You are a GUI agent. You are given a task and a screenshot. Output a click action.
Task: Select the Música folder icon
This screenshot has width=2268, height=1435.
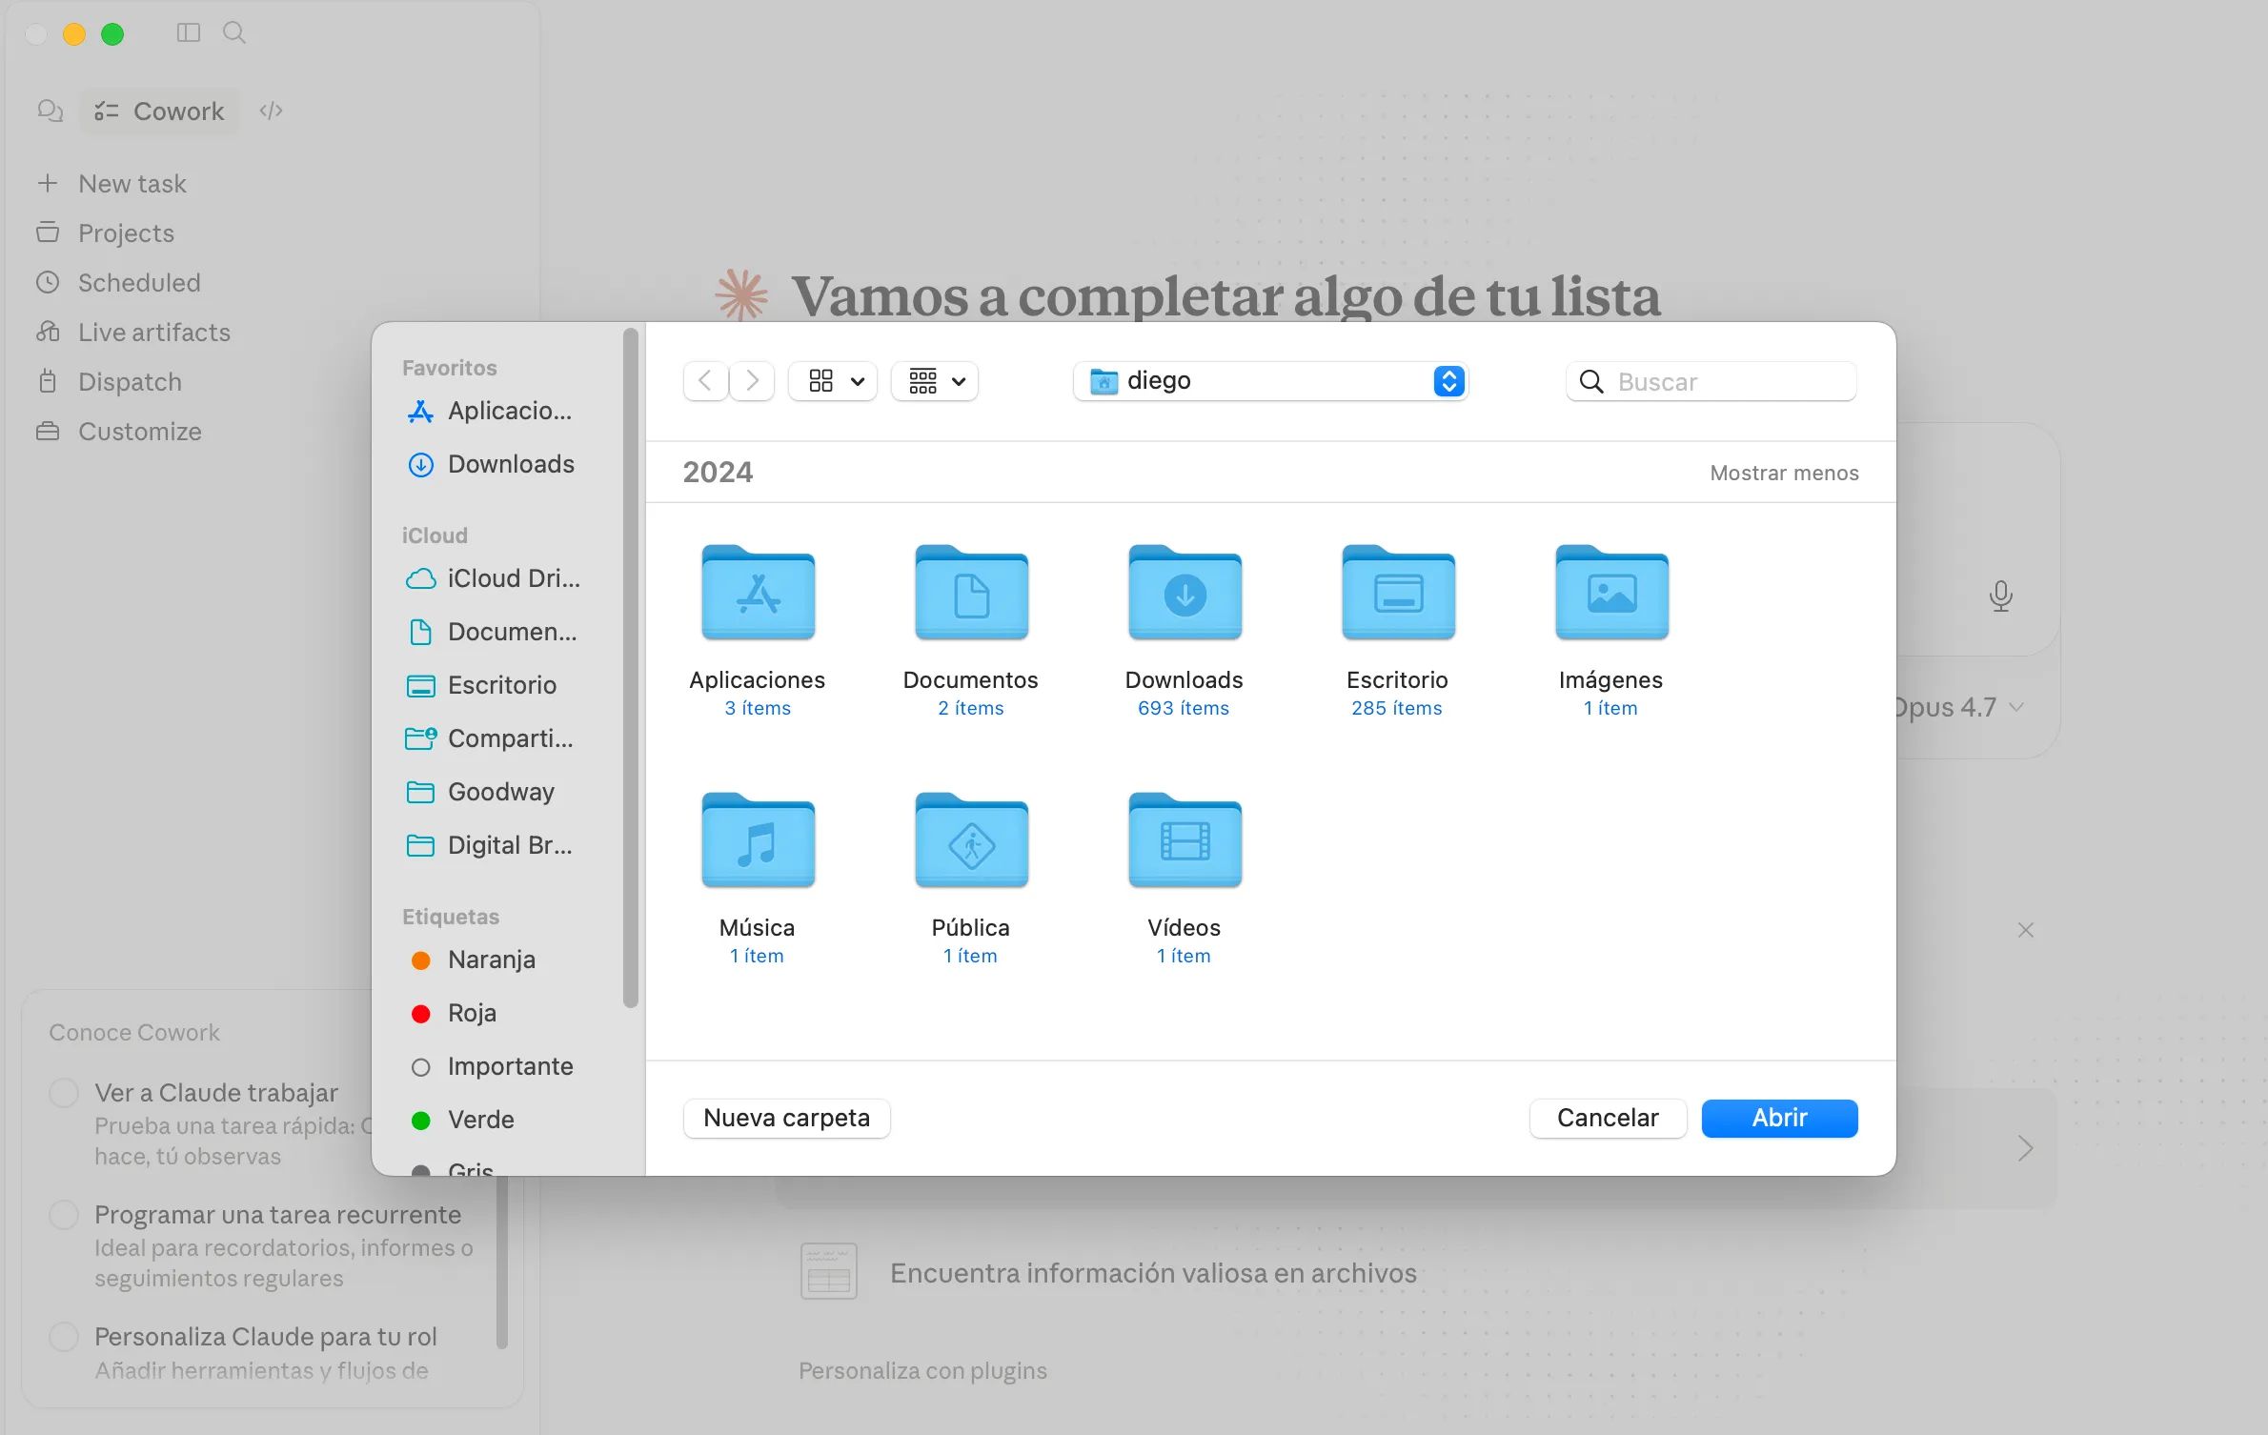(758, 841)
